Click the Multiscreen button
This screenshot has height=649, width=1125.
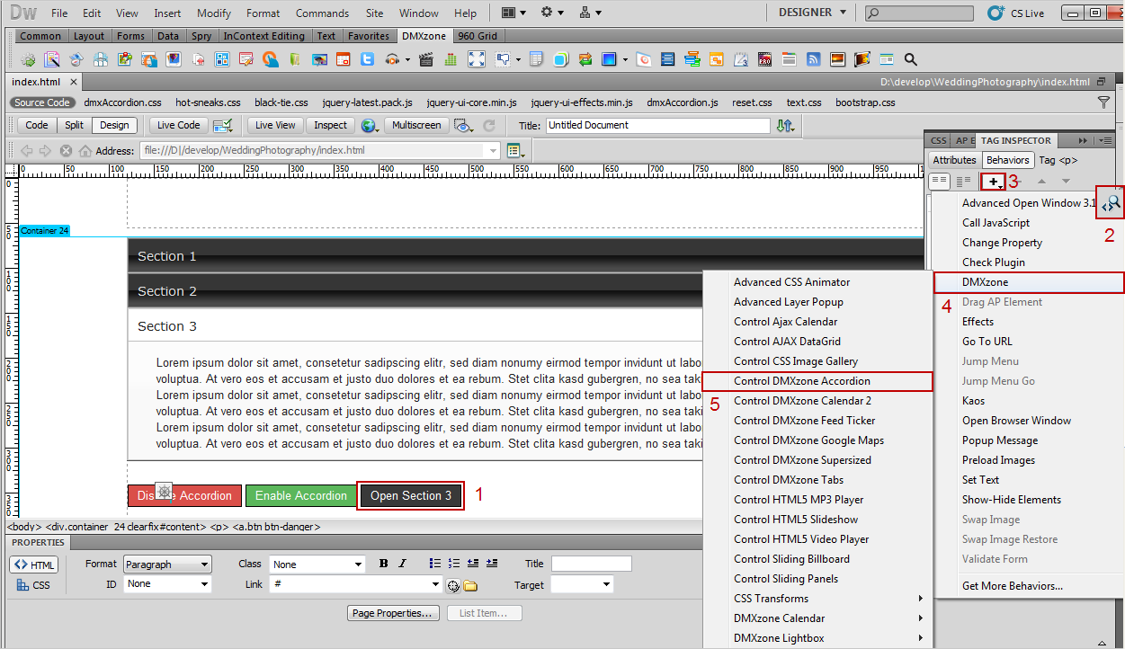click(x=416, y=126)
